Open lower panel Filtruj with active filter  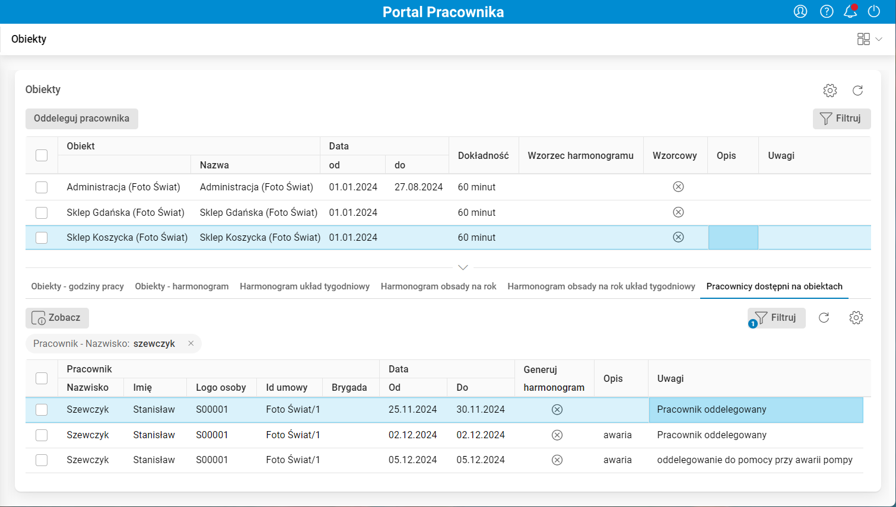click(x=777, y=318)
